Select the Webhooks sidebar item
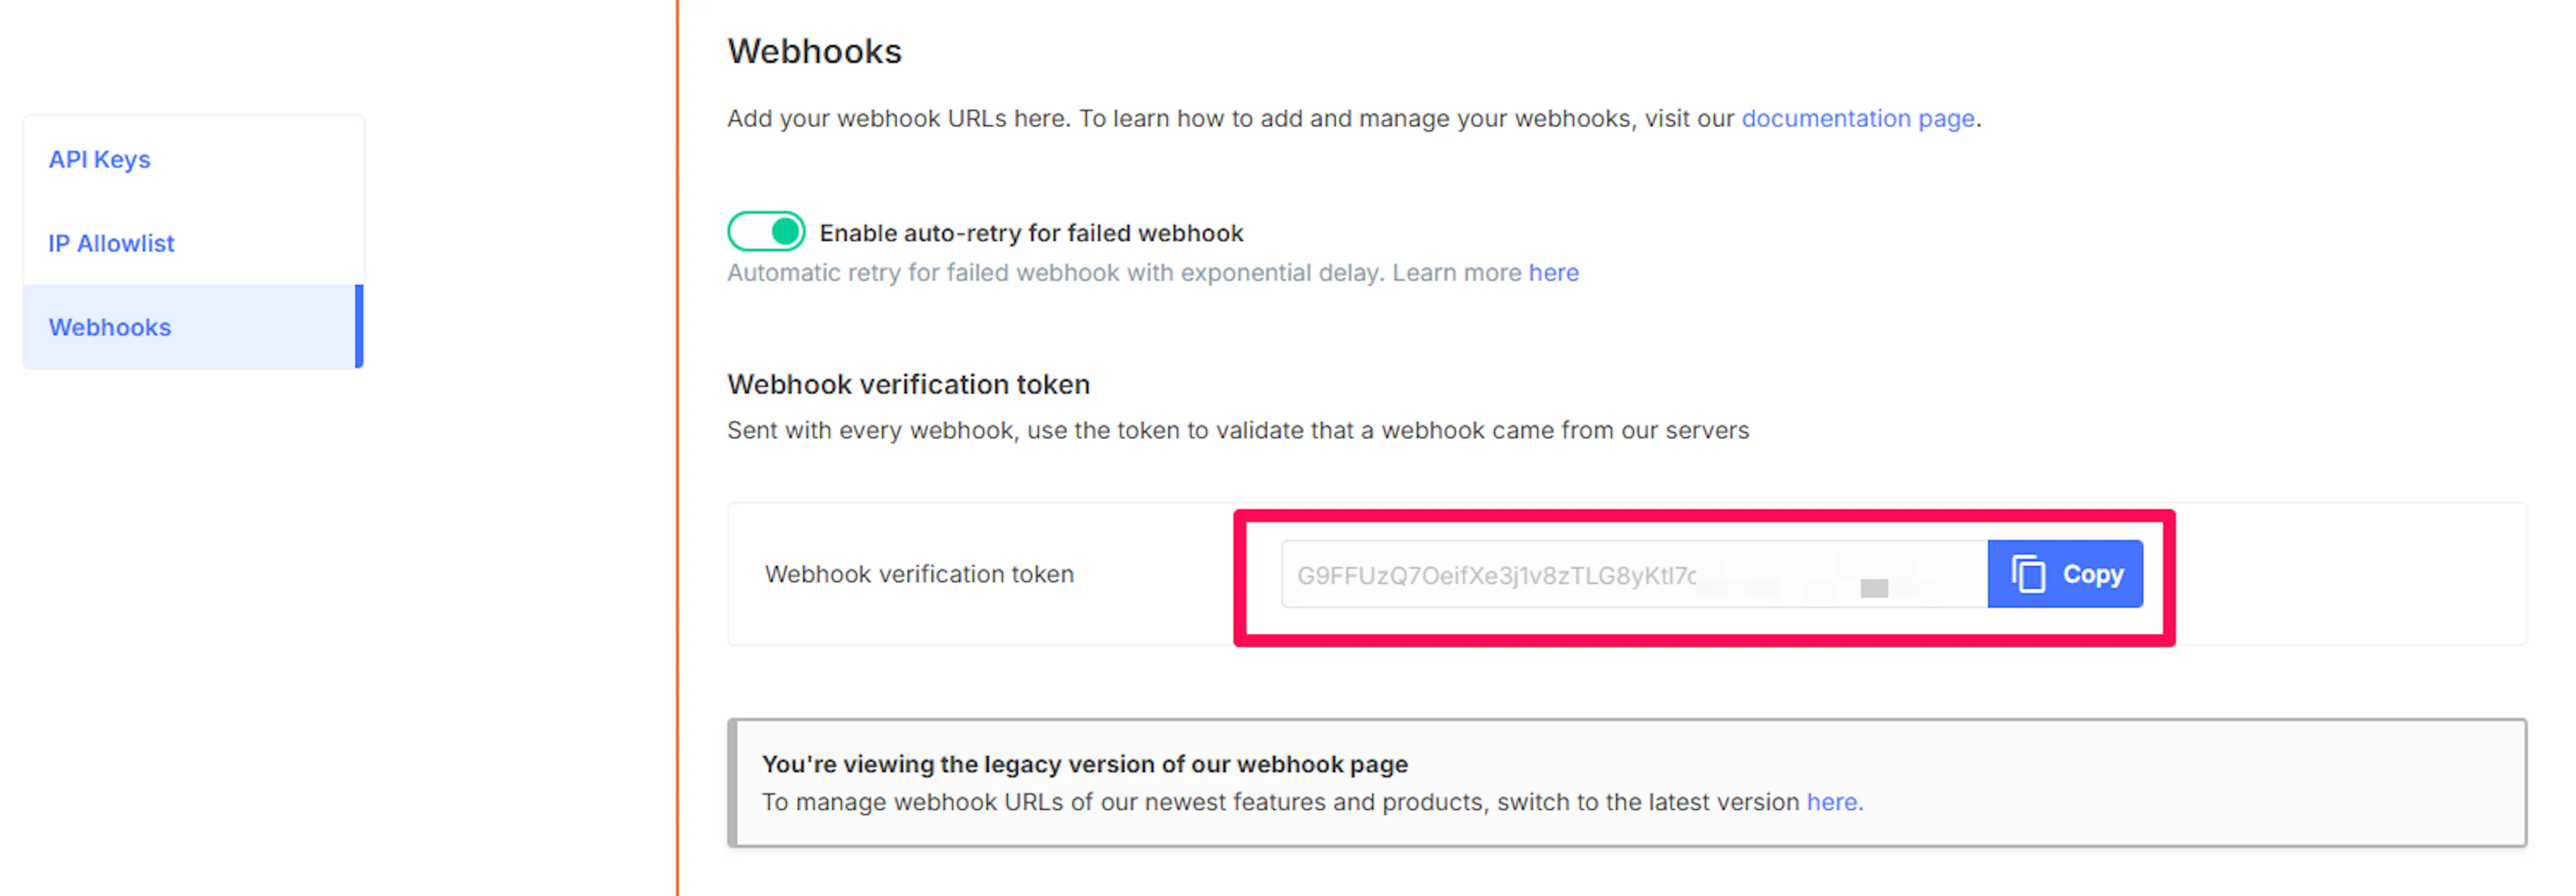This screenshot has width=2576, height=896. click(110, 328)
